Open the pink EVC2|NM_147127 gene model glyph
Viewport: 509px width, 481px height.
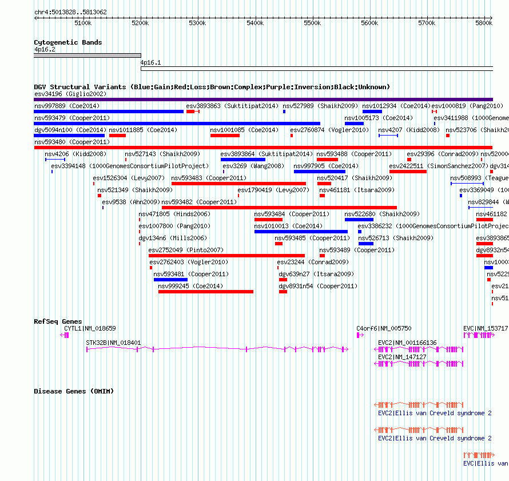pos(419,364)
